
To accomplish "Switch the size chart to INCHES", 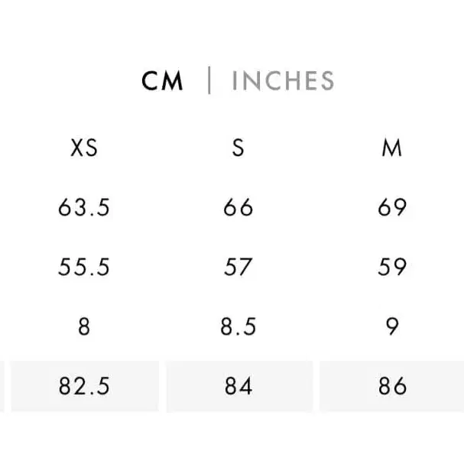I will 283,81.
